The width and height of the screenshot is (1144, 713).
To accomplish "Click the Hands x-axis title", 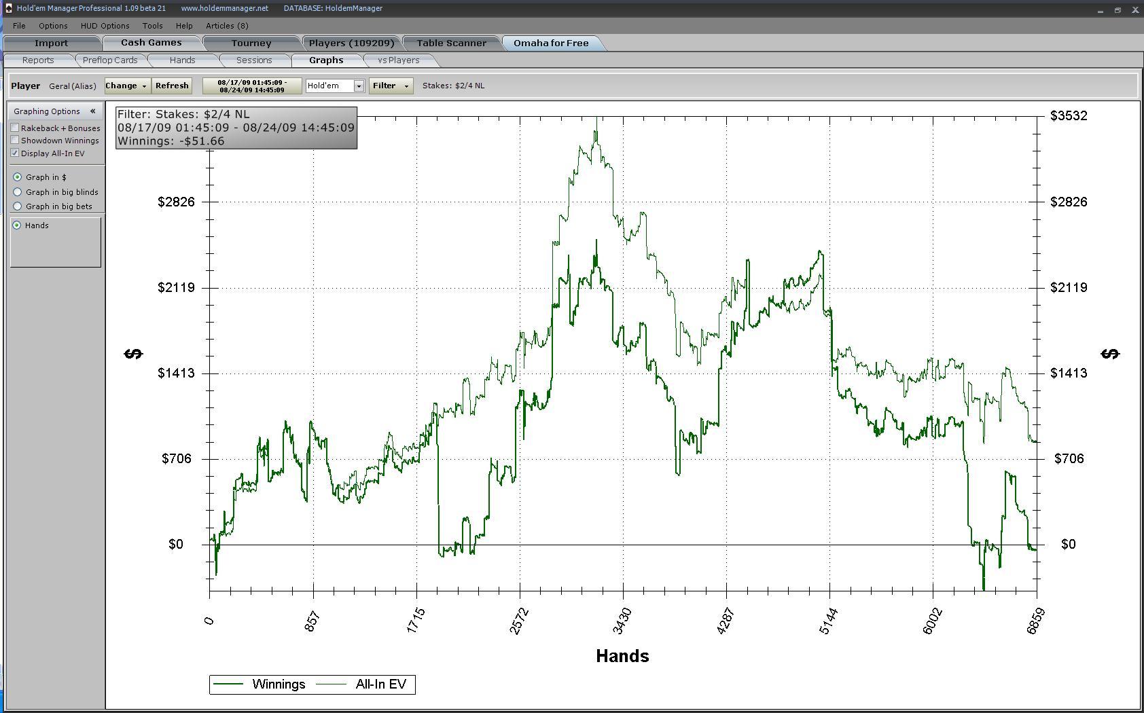I will coord(622,656).
